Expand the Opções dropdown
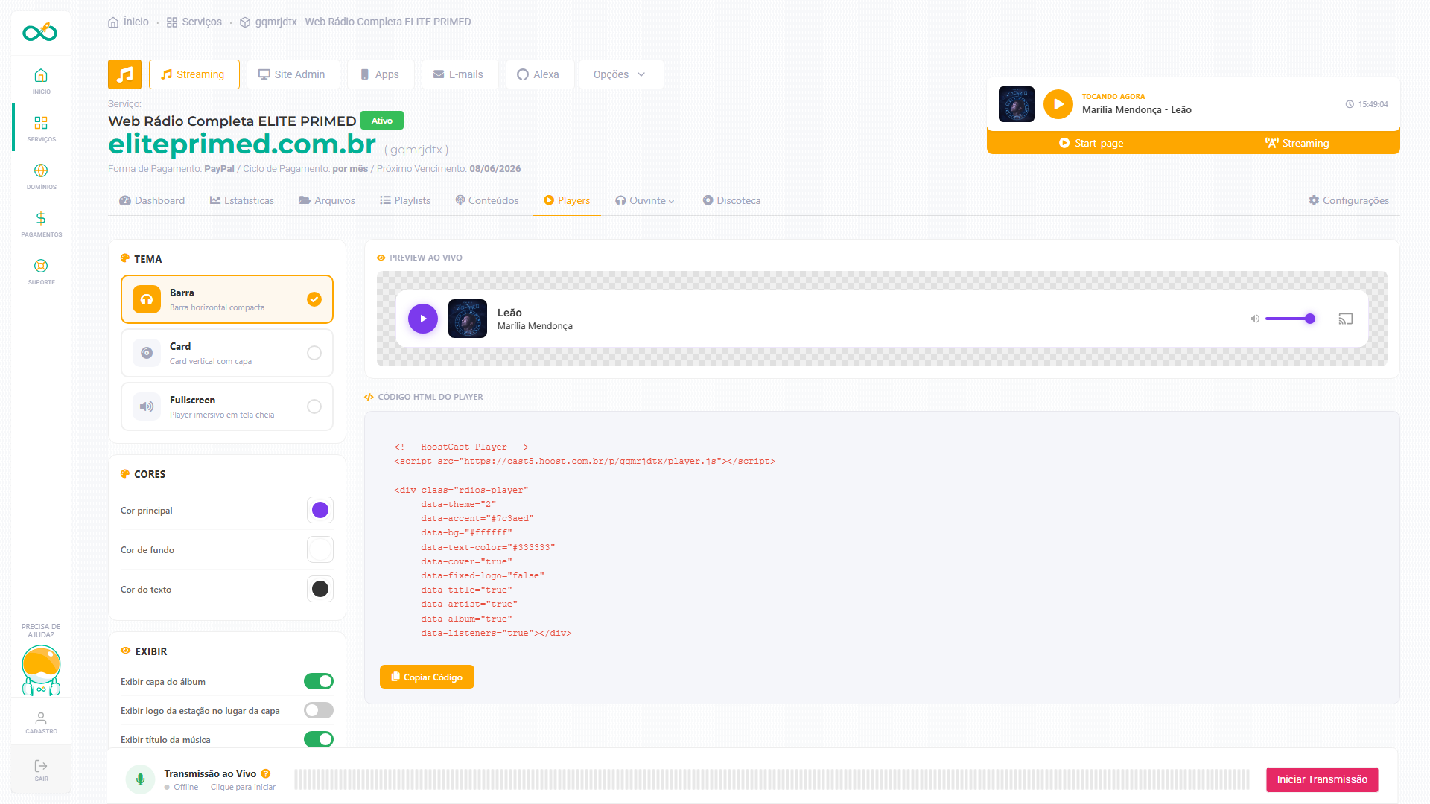 point(620,74)
